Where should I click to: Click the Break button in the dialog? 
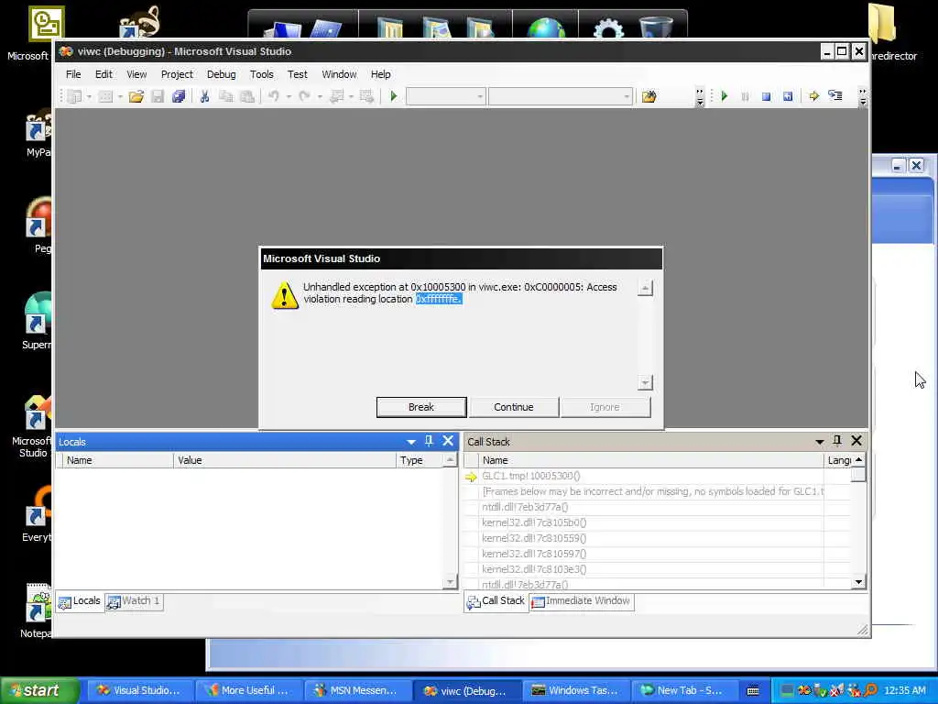[x=421, y=407]
